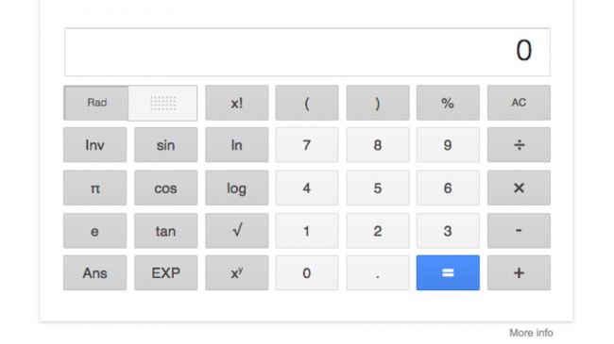
Task: Click the factorial x! key
Action: [x=237, y=103]
